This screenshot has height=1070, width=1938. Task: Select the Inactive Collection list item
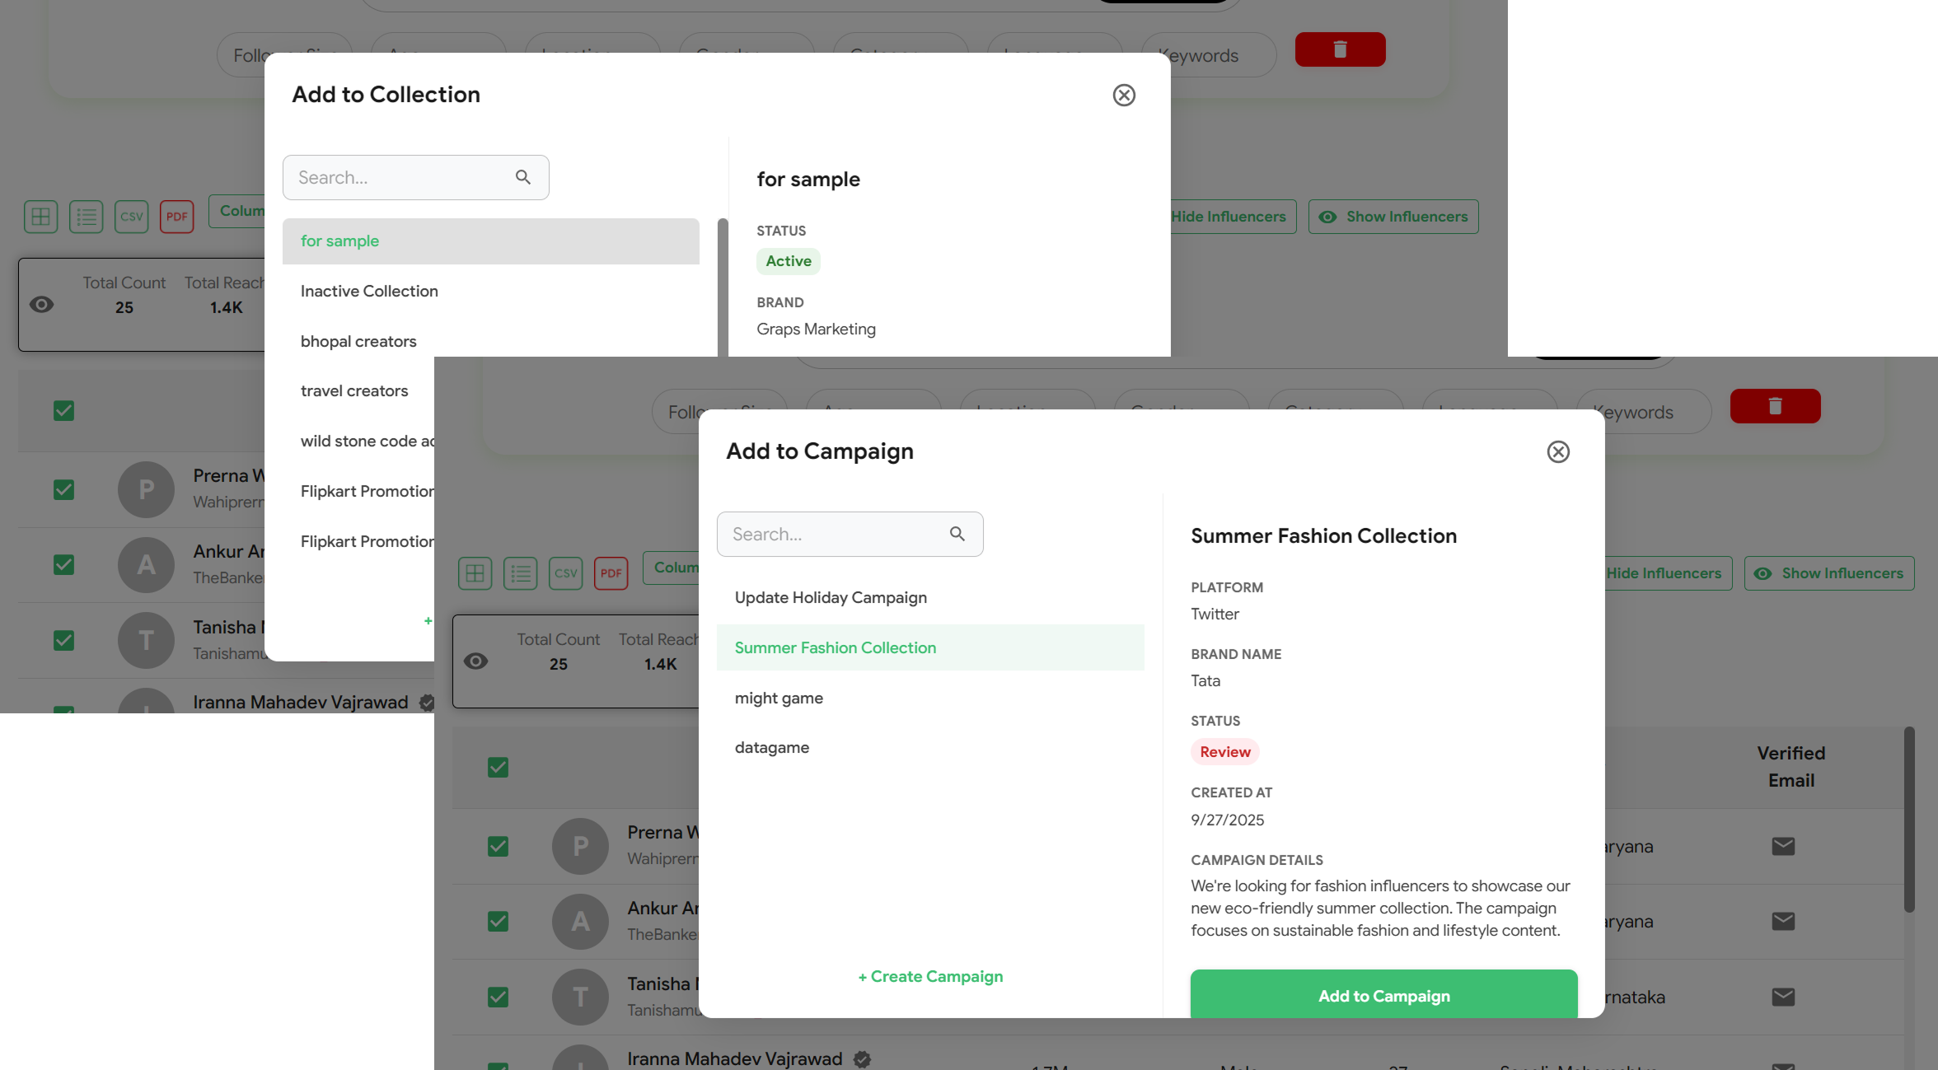point(369,291)
